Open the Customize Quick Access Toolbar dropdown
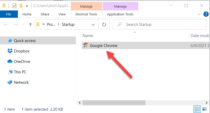This screenshot has width=210, height=113. (x=27, y=6)
